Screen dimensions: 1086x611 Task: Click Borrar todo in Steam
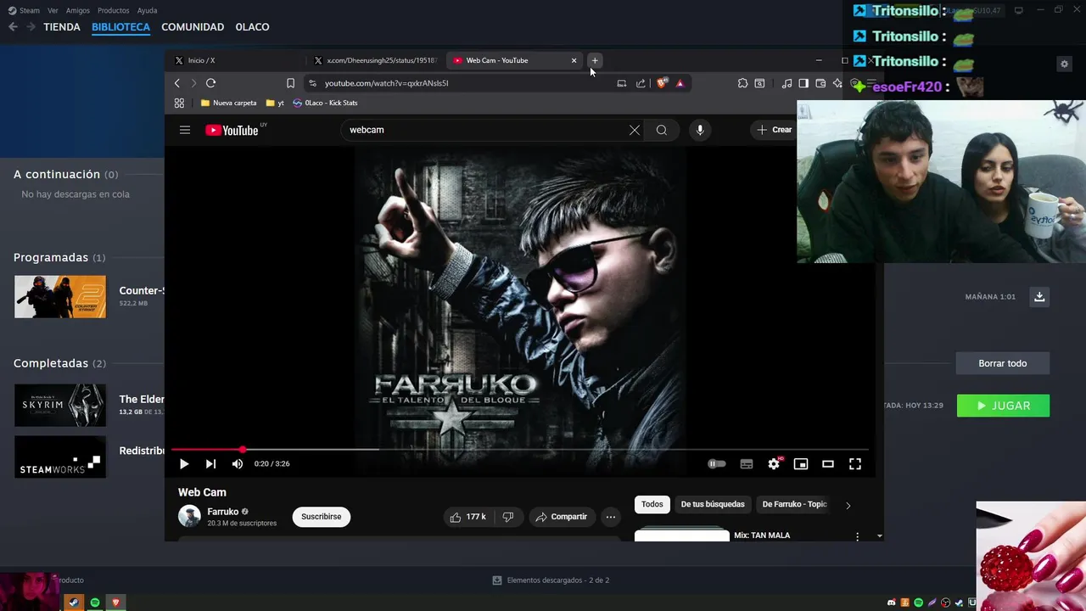(1003, 363)
